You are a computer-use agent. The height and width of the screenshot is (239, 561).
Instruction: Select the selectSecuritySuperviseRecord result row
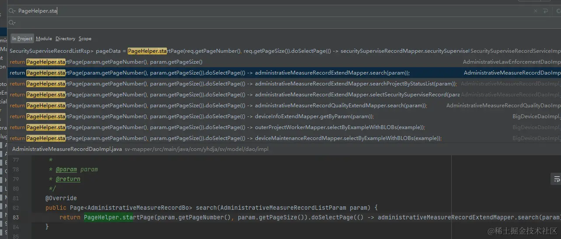point(284,95)
